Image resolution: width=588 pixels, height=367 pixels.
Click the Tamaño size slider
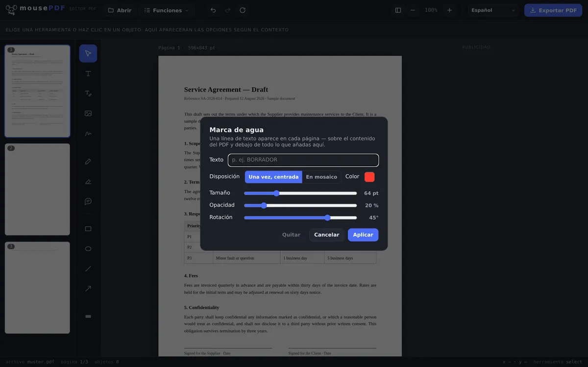click(300, 193)
